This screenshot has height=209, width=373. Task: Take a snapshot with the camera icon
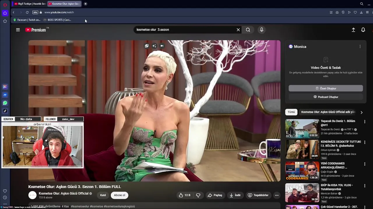point(337,12)
